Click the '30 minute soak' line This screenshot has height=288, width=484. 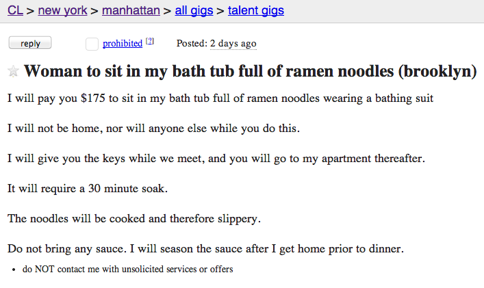[88, 188]
